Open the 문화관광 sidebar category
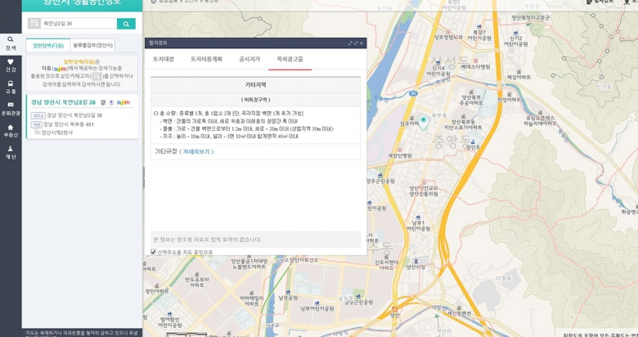The height and width of the screenshot is (337, 638). (11, 109)
